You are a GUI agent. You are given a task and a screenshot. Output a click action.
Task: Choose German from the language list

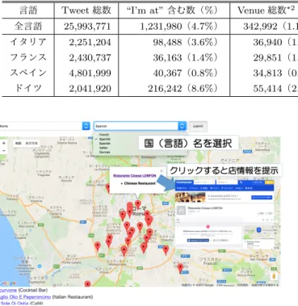click(104, 152)
